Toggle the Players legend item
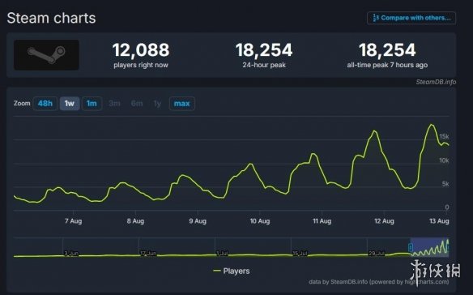The height and width of the screenshot is (295, 473). point(232,271)
